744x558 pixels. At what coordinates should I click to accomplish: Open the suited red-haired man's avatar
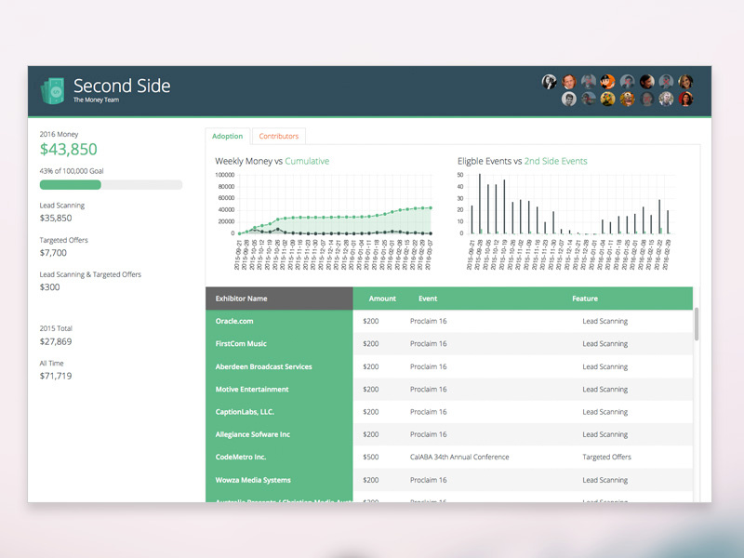pyautogui.click(x=569, y=82)
